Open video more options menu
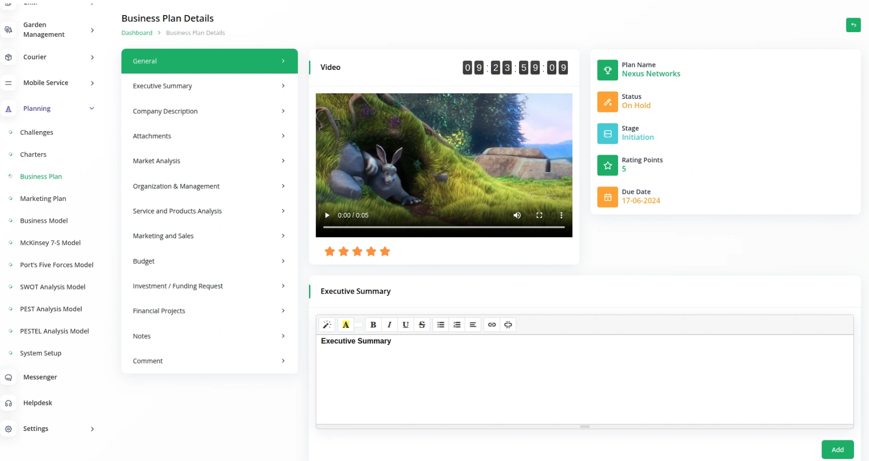 (561, 215)
